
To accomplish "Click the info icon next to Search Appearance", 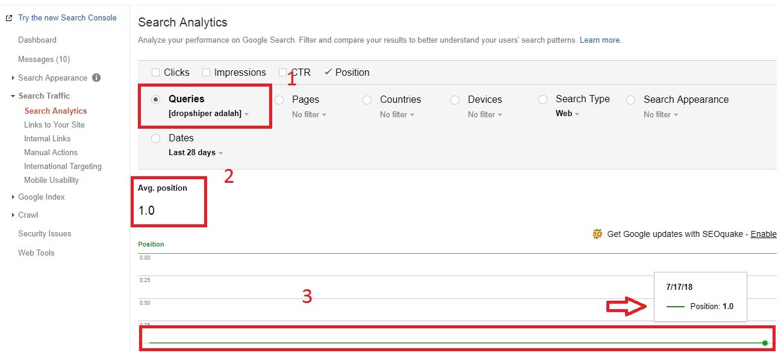I will tap(96, 78).
